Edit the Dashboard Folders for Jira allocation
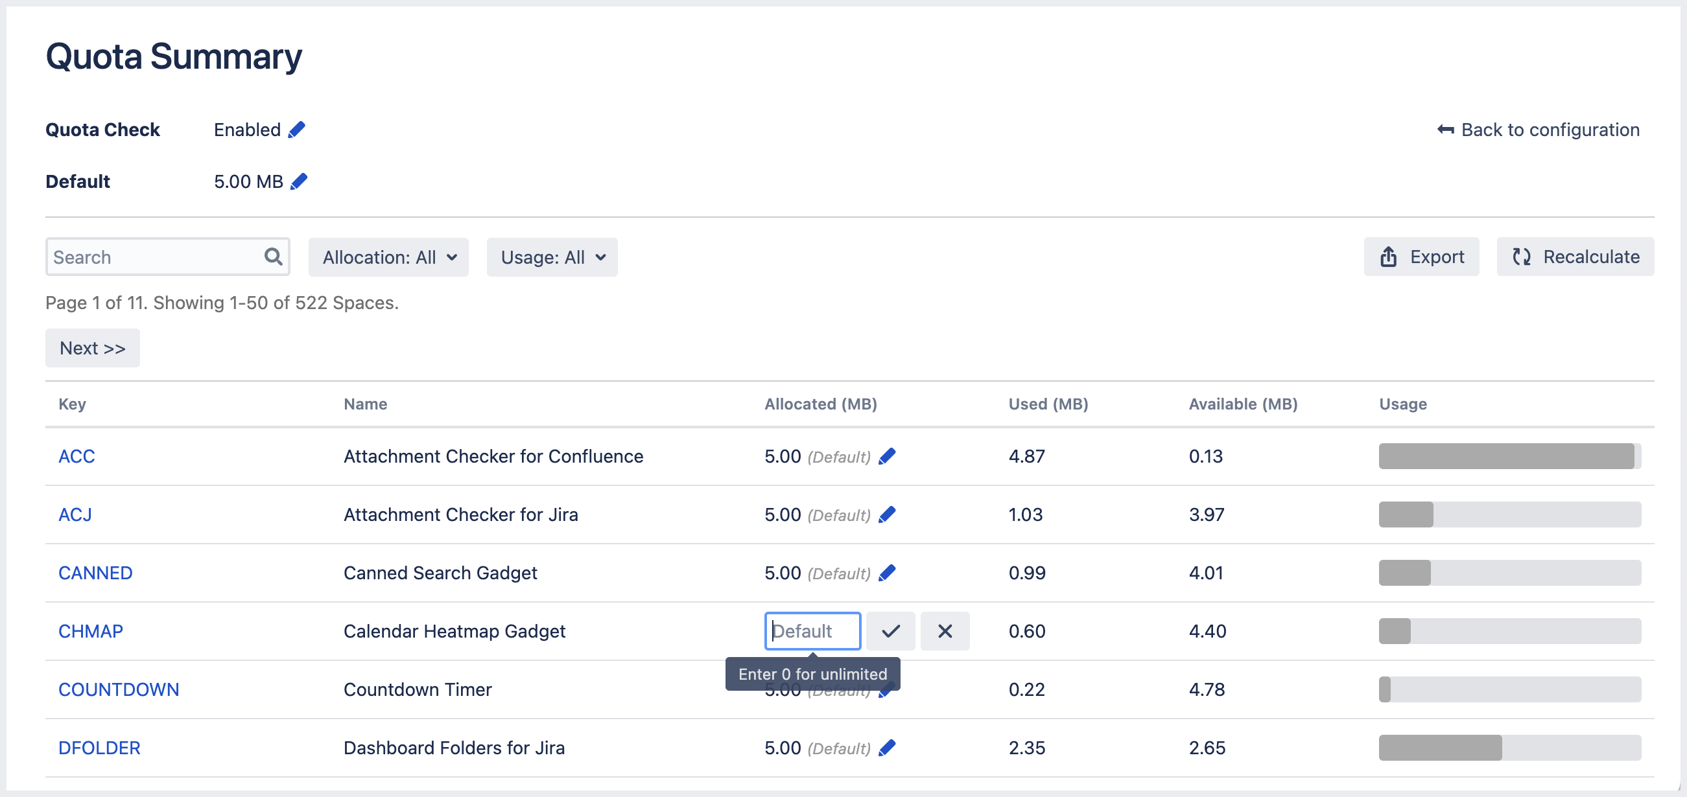Screen dimensions: 1687x797 tap(888, 748)
